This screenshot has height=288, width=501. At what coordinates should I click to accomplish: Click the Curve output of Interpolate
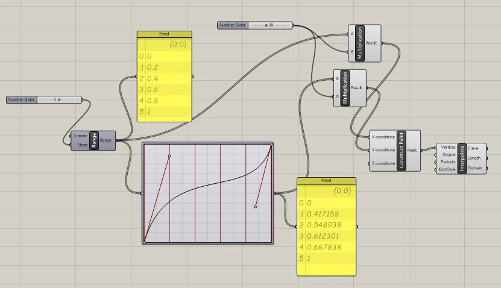473,148
